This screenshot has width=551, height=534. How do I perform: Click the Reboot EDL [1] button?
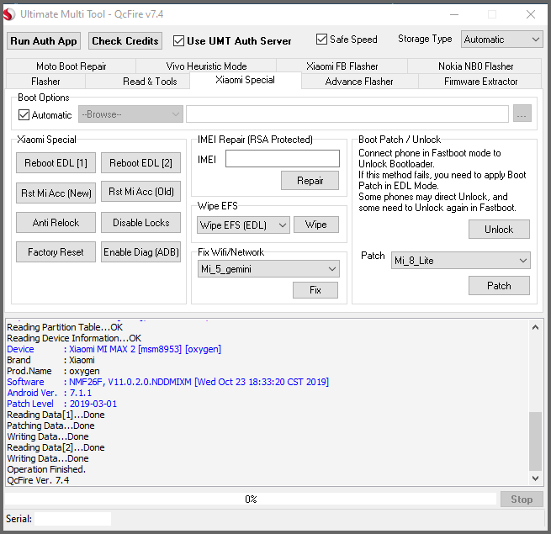coord(56,163)
